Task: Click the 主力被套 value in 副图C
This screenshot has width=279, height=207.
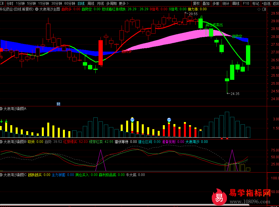Action: [x=63, y=175]
